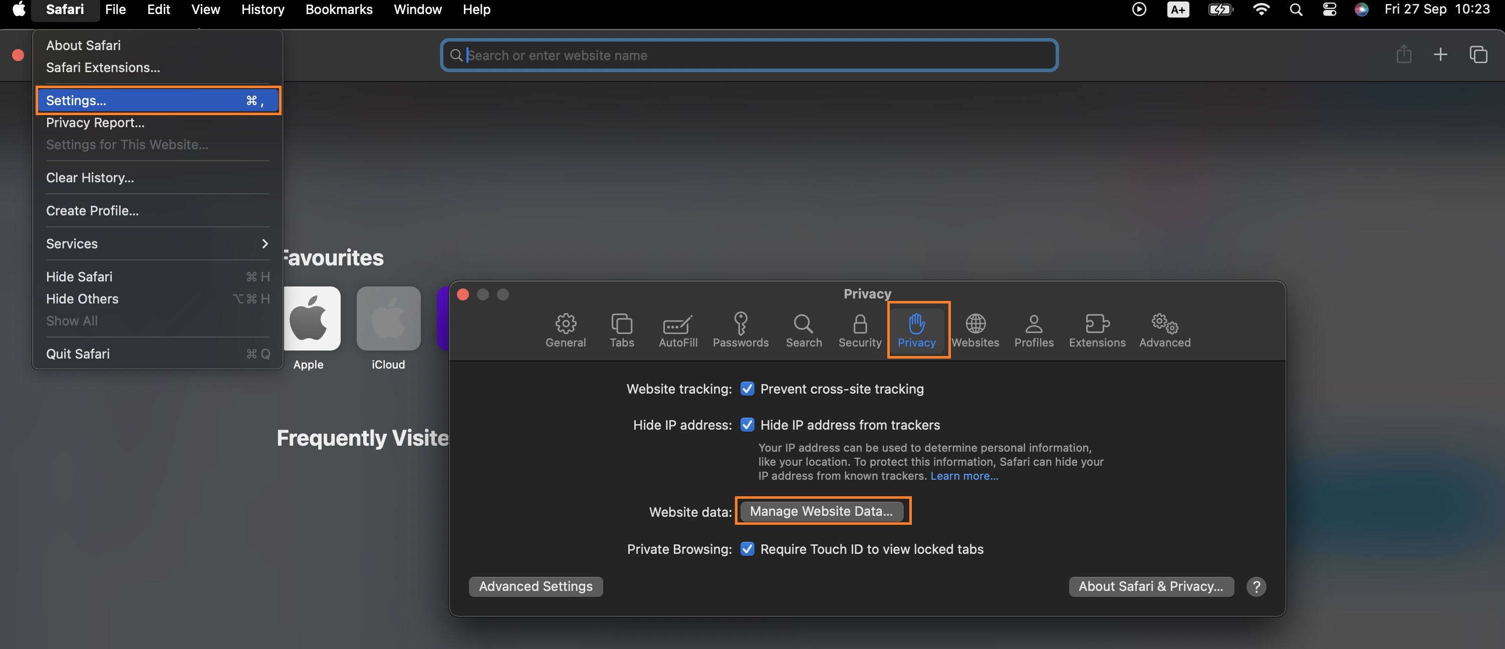Disable Prevent cross-site tracking

pos(747,389)
